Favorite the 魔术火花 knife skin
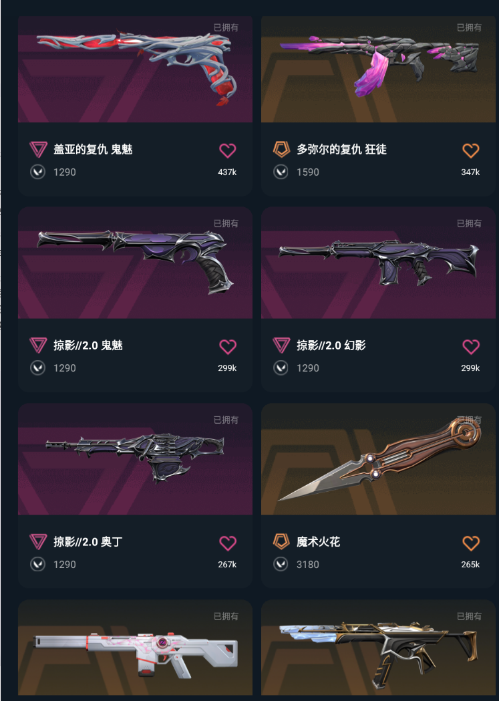Viewport: 499px width, 701px height. click(x=470, y=543)
